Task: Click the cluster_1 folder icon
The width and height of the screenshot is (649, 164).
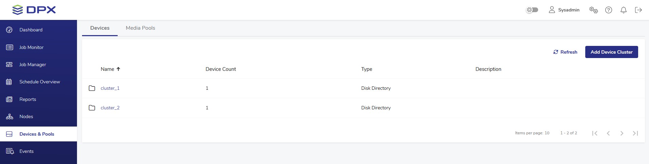Action: (x=92, y=88)
